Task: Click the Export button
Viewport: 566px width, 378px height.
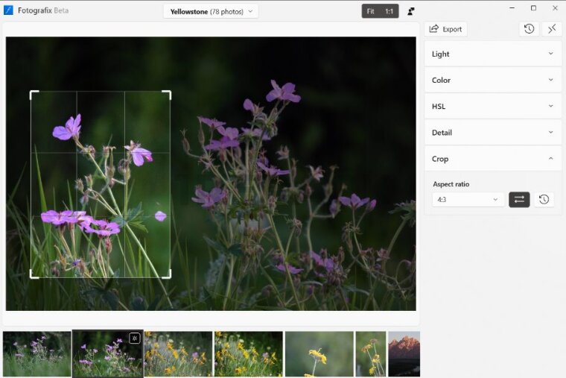Action: click(x=445, y=29)
